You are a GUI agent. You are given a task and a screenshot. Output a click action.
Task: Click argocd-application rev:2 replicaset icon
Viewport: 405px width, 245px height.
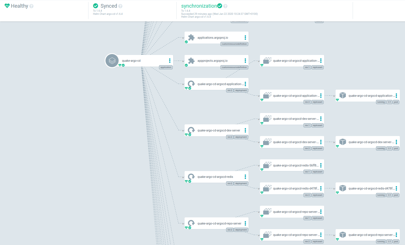coord(267,95)
